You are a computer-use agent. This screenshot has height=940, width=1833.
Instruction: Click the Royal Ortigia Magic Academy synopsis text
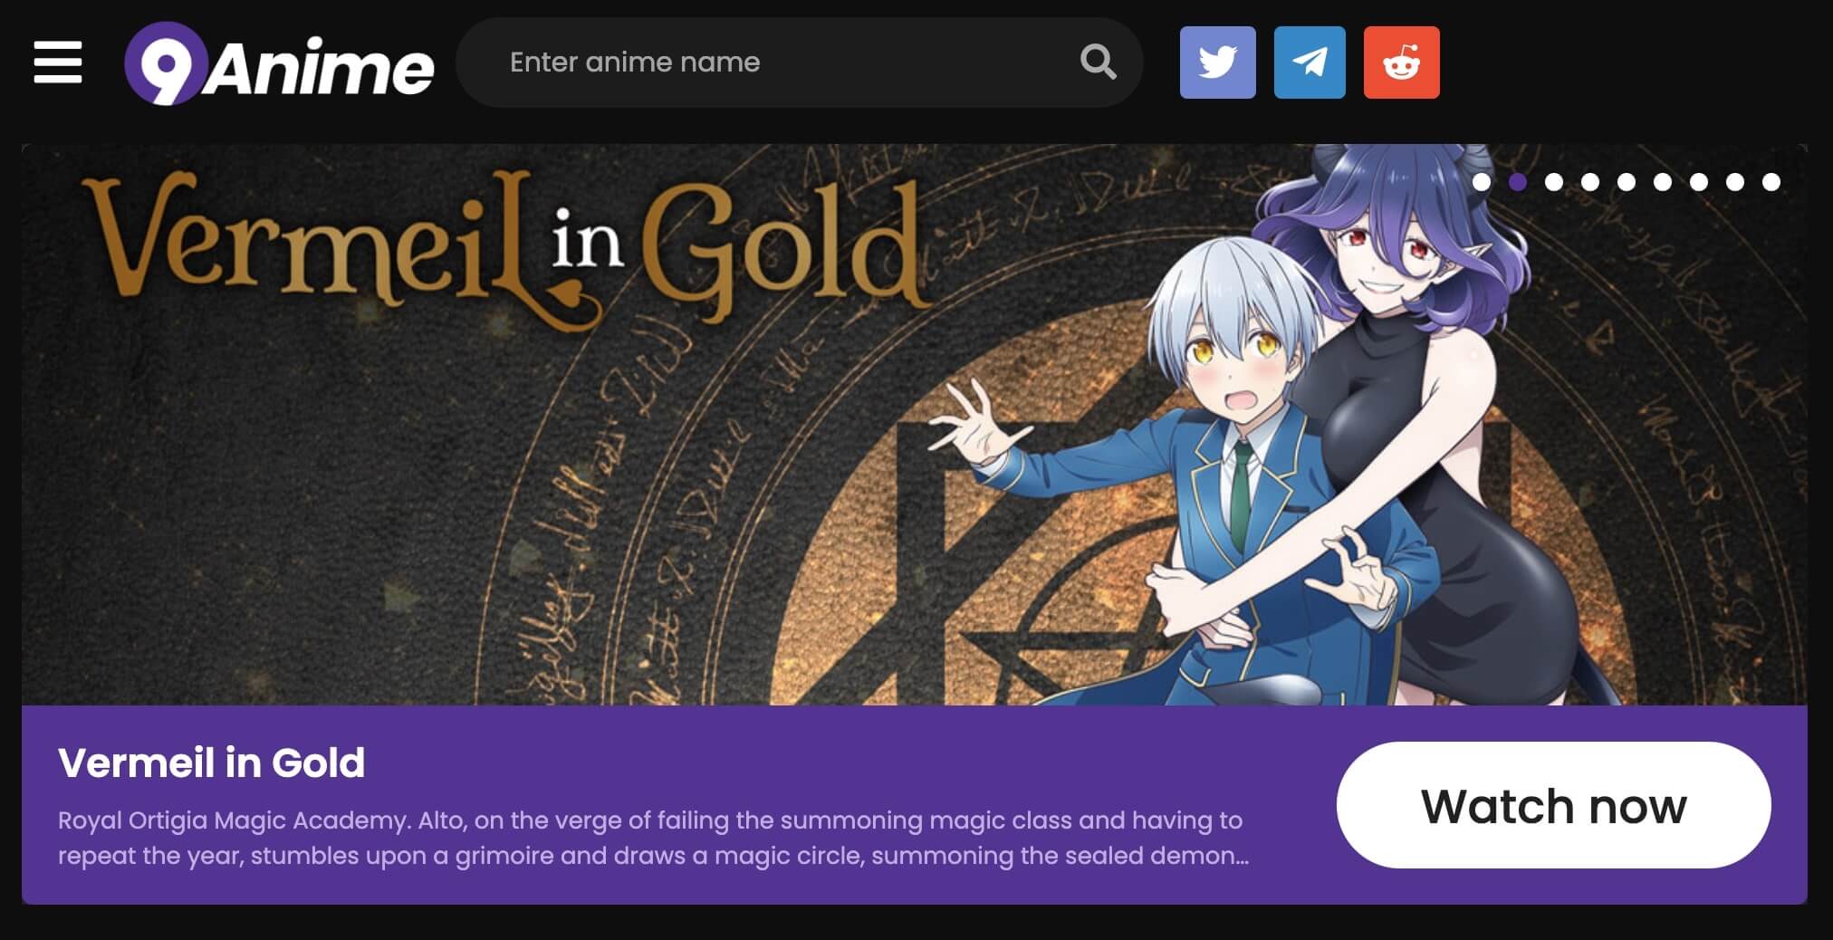653,838
